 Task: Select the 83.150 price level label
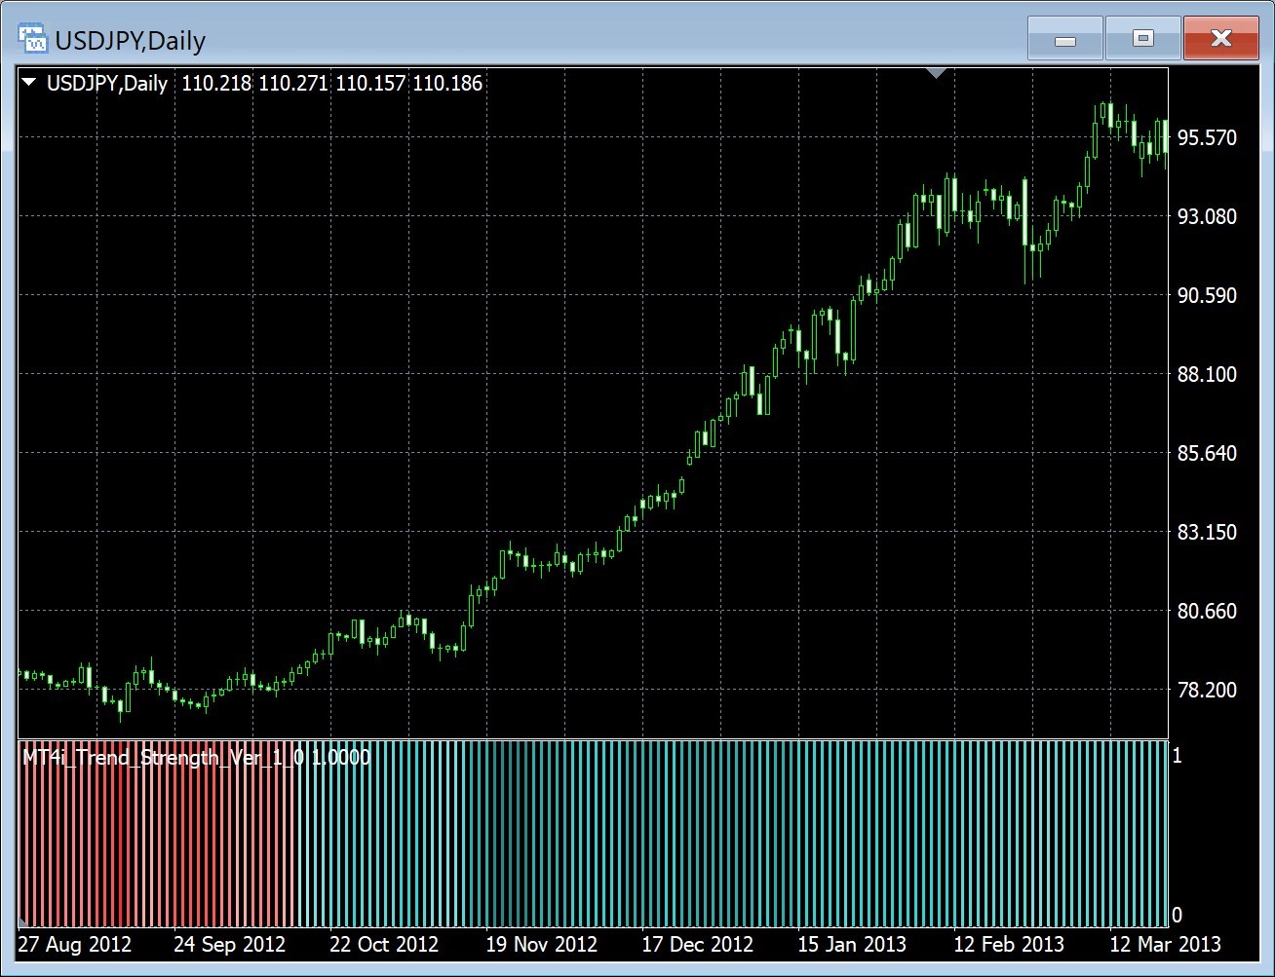click(1207, 532)
